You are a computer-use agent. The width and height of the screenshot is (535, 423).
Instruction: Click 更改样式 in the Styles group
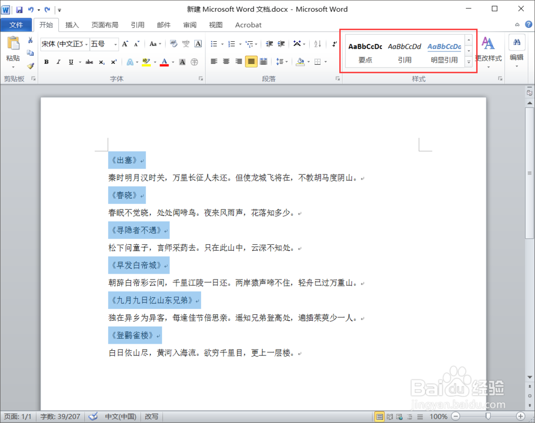(488, 51)
